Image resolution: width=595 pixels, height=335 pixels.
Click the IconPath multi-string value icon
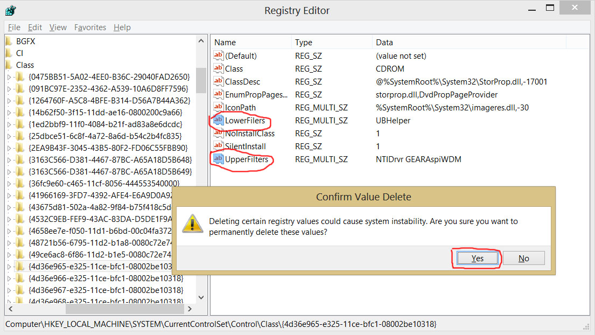pos(219,107)
